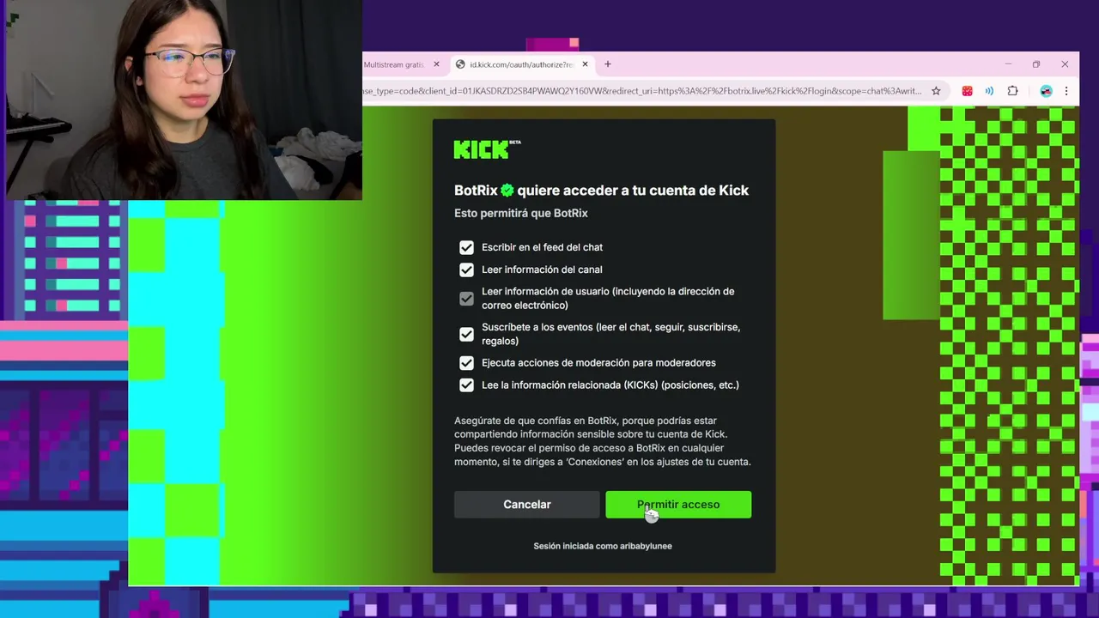Viewport: 1099px width, 618px height.
Task: Click the Kick logo in the dialog
Action: tap(487, 149)
